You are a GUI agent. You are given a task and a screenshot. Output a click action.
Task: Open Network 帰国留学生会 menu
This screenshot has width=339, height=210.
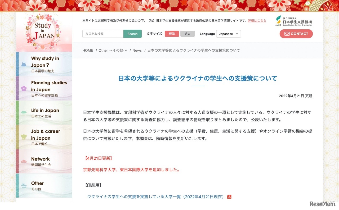coord(44,161)
